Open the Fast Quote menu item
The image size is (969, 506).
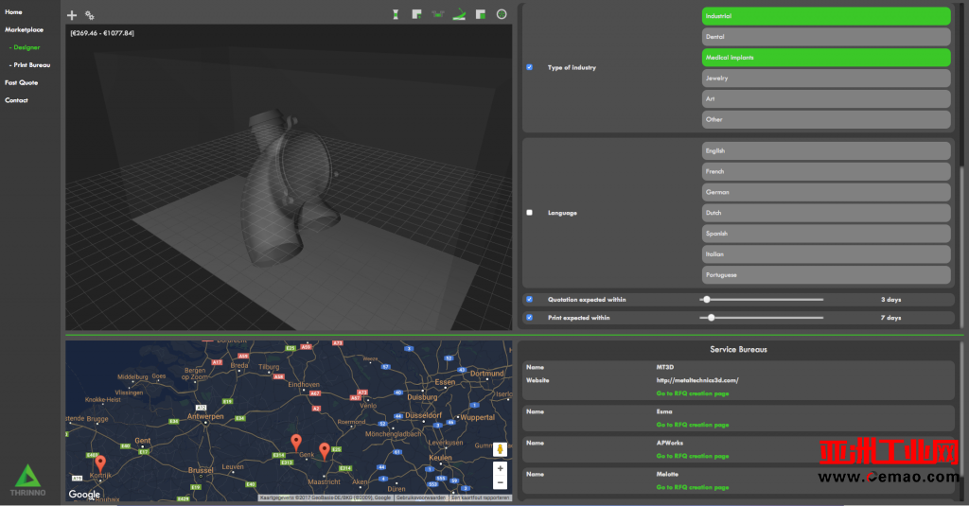pyautogui.click(x=22, y=82)
